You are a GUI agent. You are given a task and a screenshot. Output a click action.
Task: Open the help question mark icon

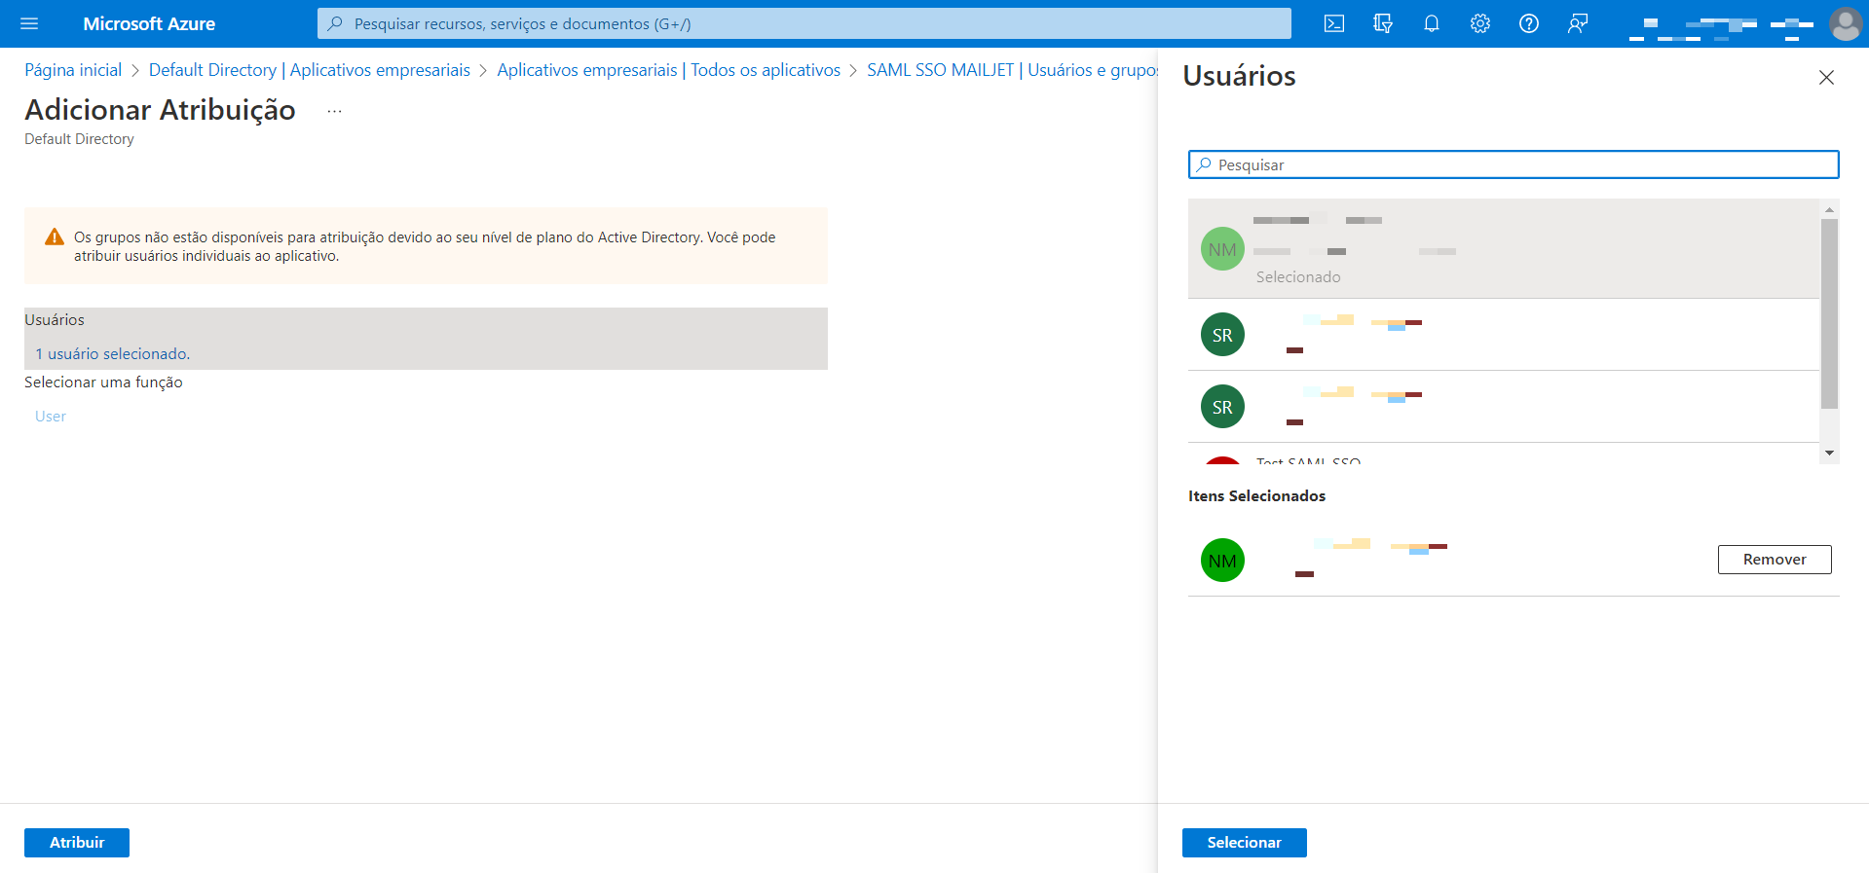(x=1529, y=23)
